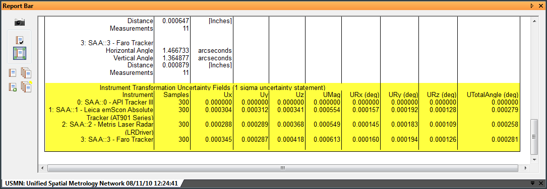The image size is (547, 189).
Task: Click the vertical scrollbar down arrow
Action: [x=534, y=160]
